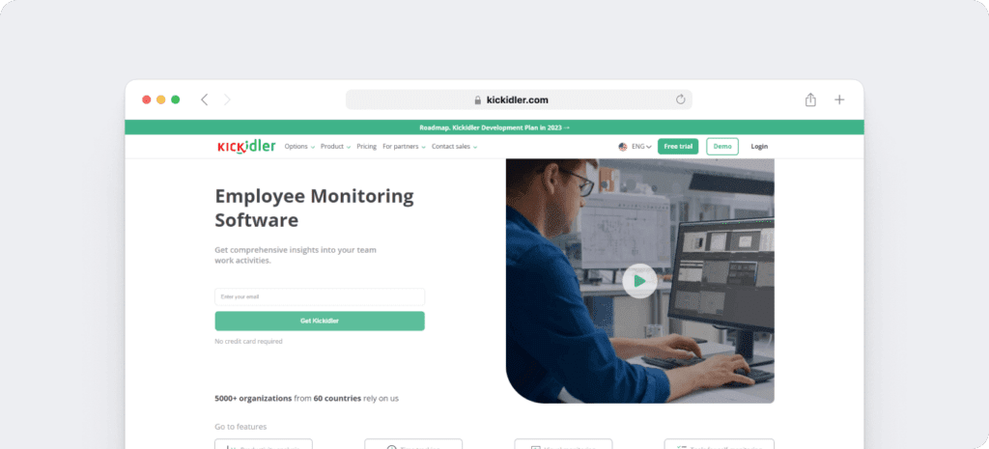The height and width of the screenshot is (449, 989).
Task: Click the browser back arrow
Action: coord(205,99)
